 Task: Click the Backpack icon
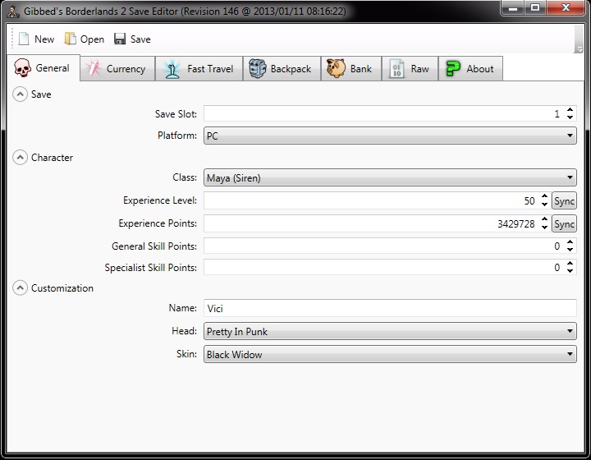[258, 69]
